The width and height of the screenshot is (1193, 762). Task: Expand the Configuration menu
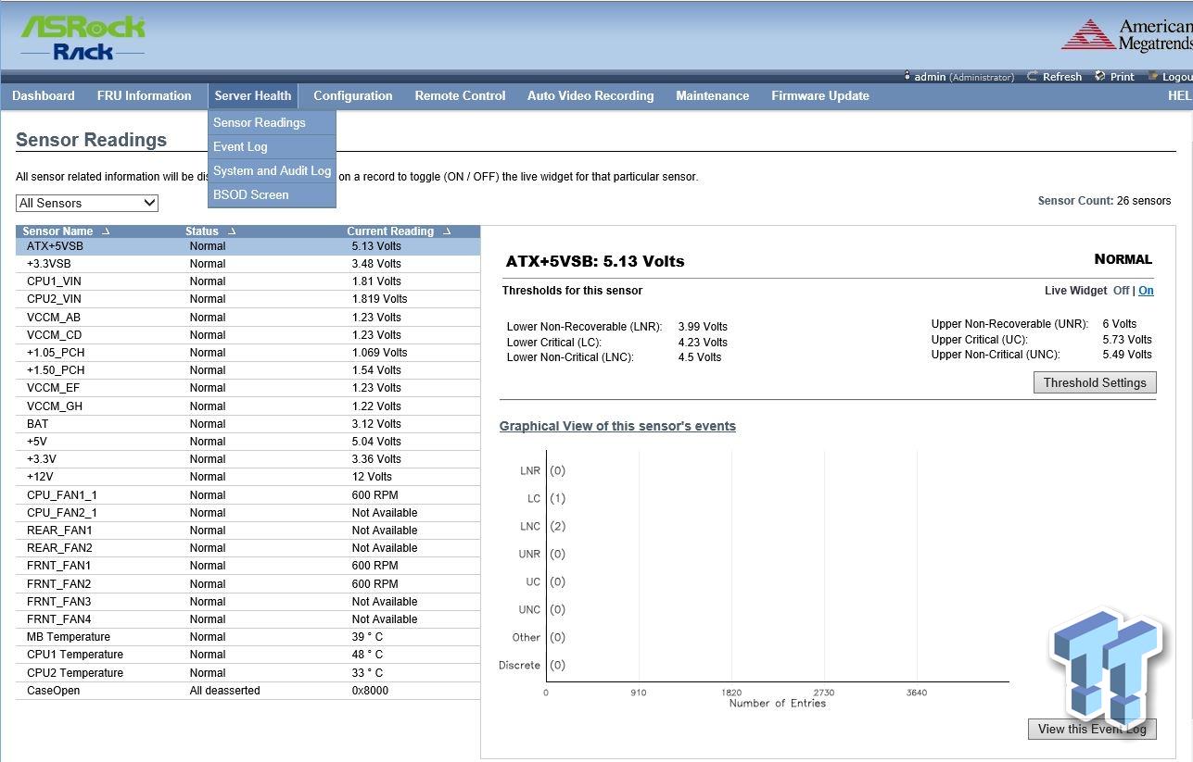point(352,95)
